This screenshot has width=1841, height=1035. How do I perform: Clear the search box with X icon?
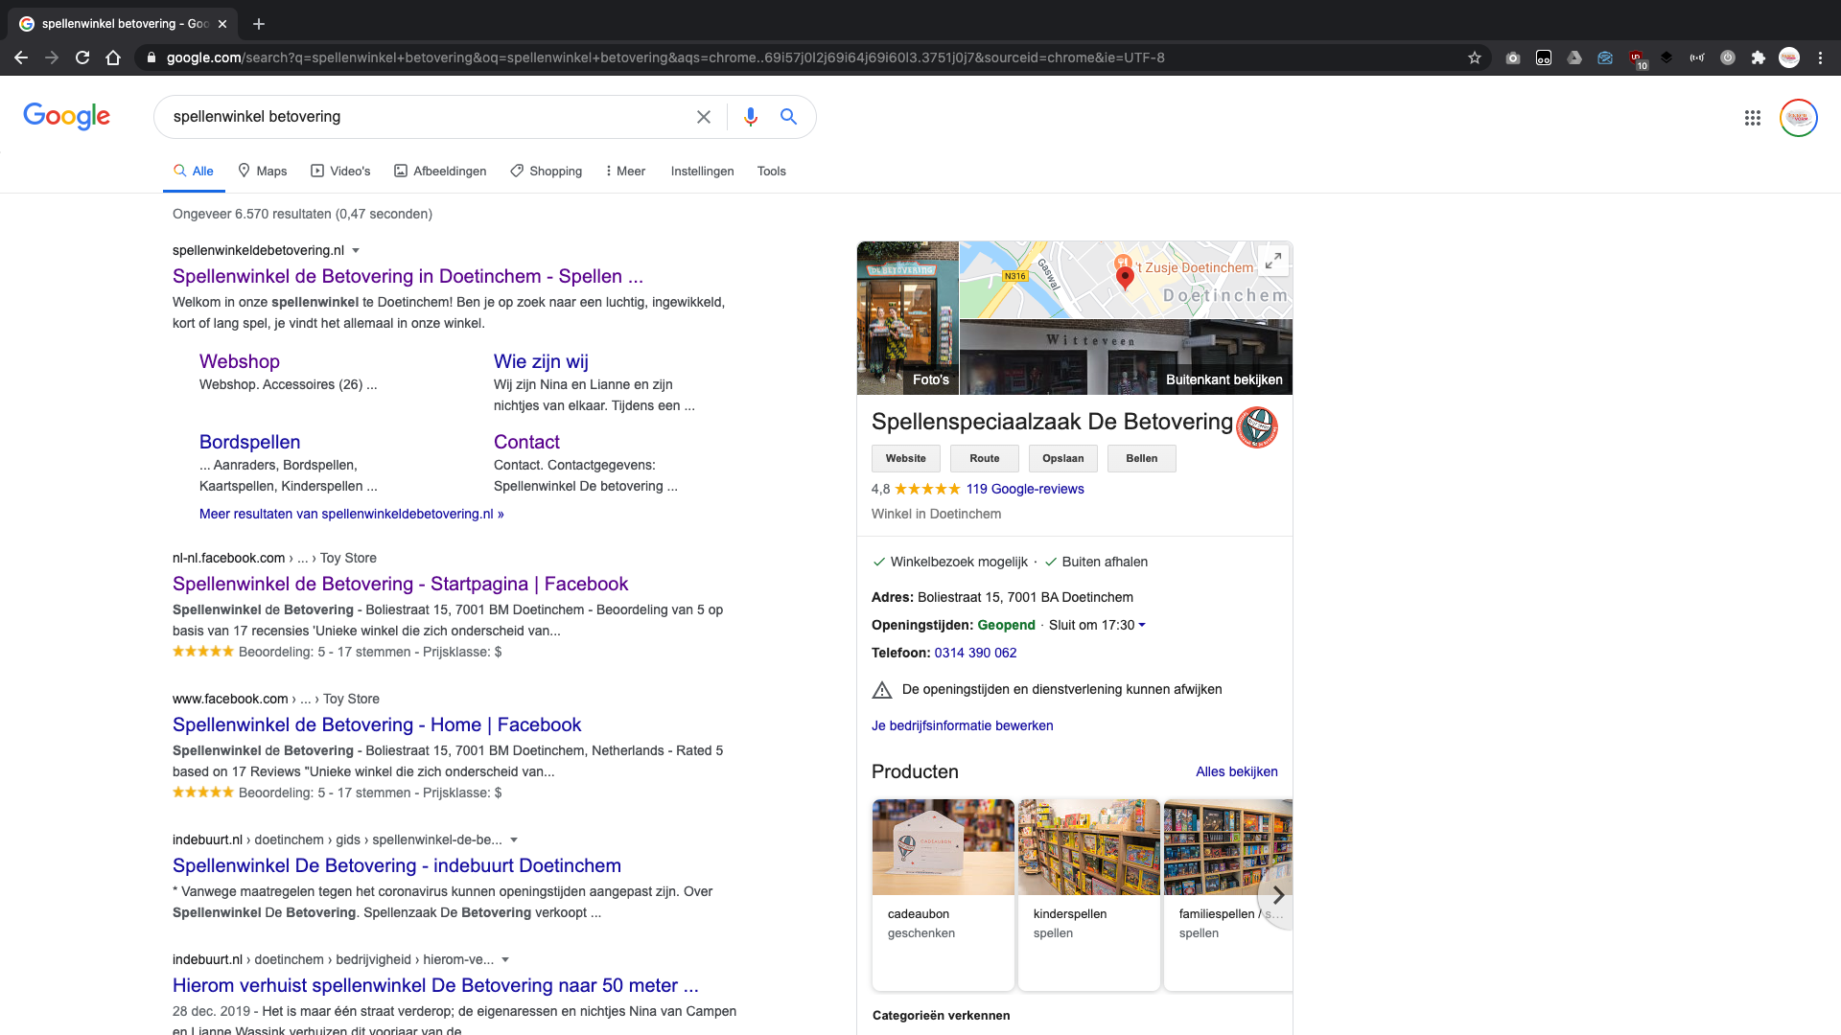coord(704,117)
